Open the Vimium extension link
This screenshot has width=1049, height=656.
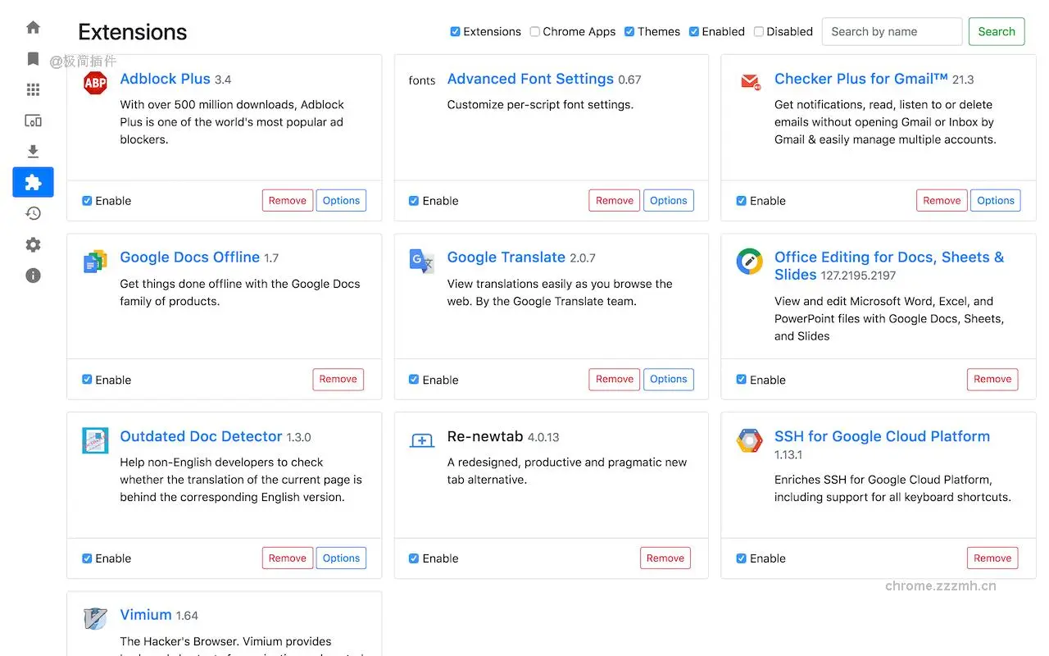point(146,615)
